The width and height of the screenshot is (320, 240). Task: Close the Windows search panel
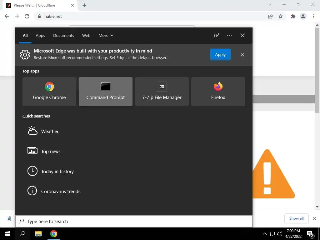pos(242,35)
